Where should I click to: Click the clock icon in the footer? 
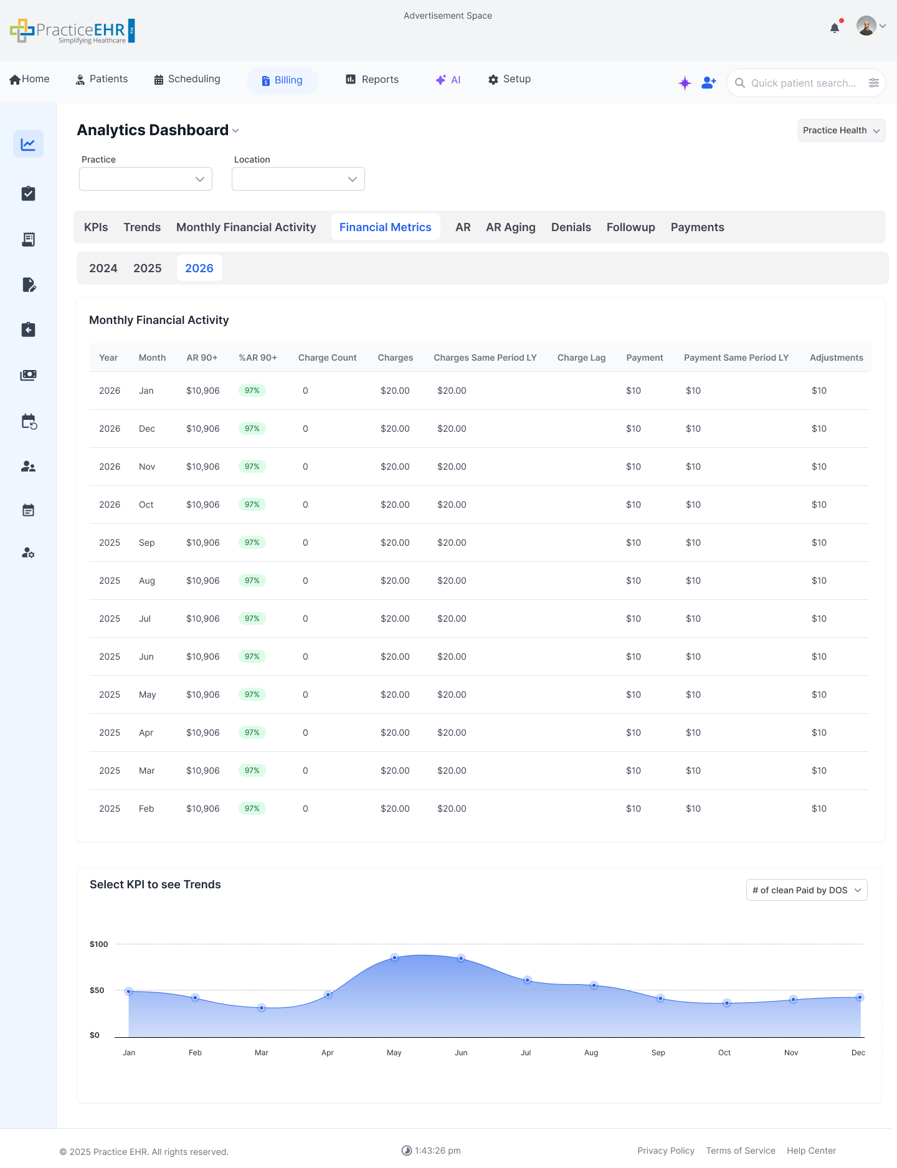[x=407, y=1151]
